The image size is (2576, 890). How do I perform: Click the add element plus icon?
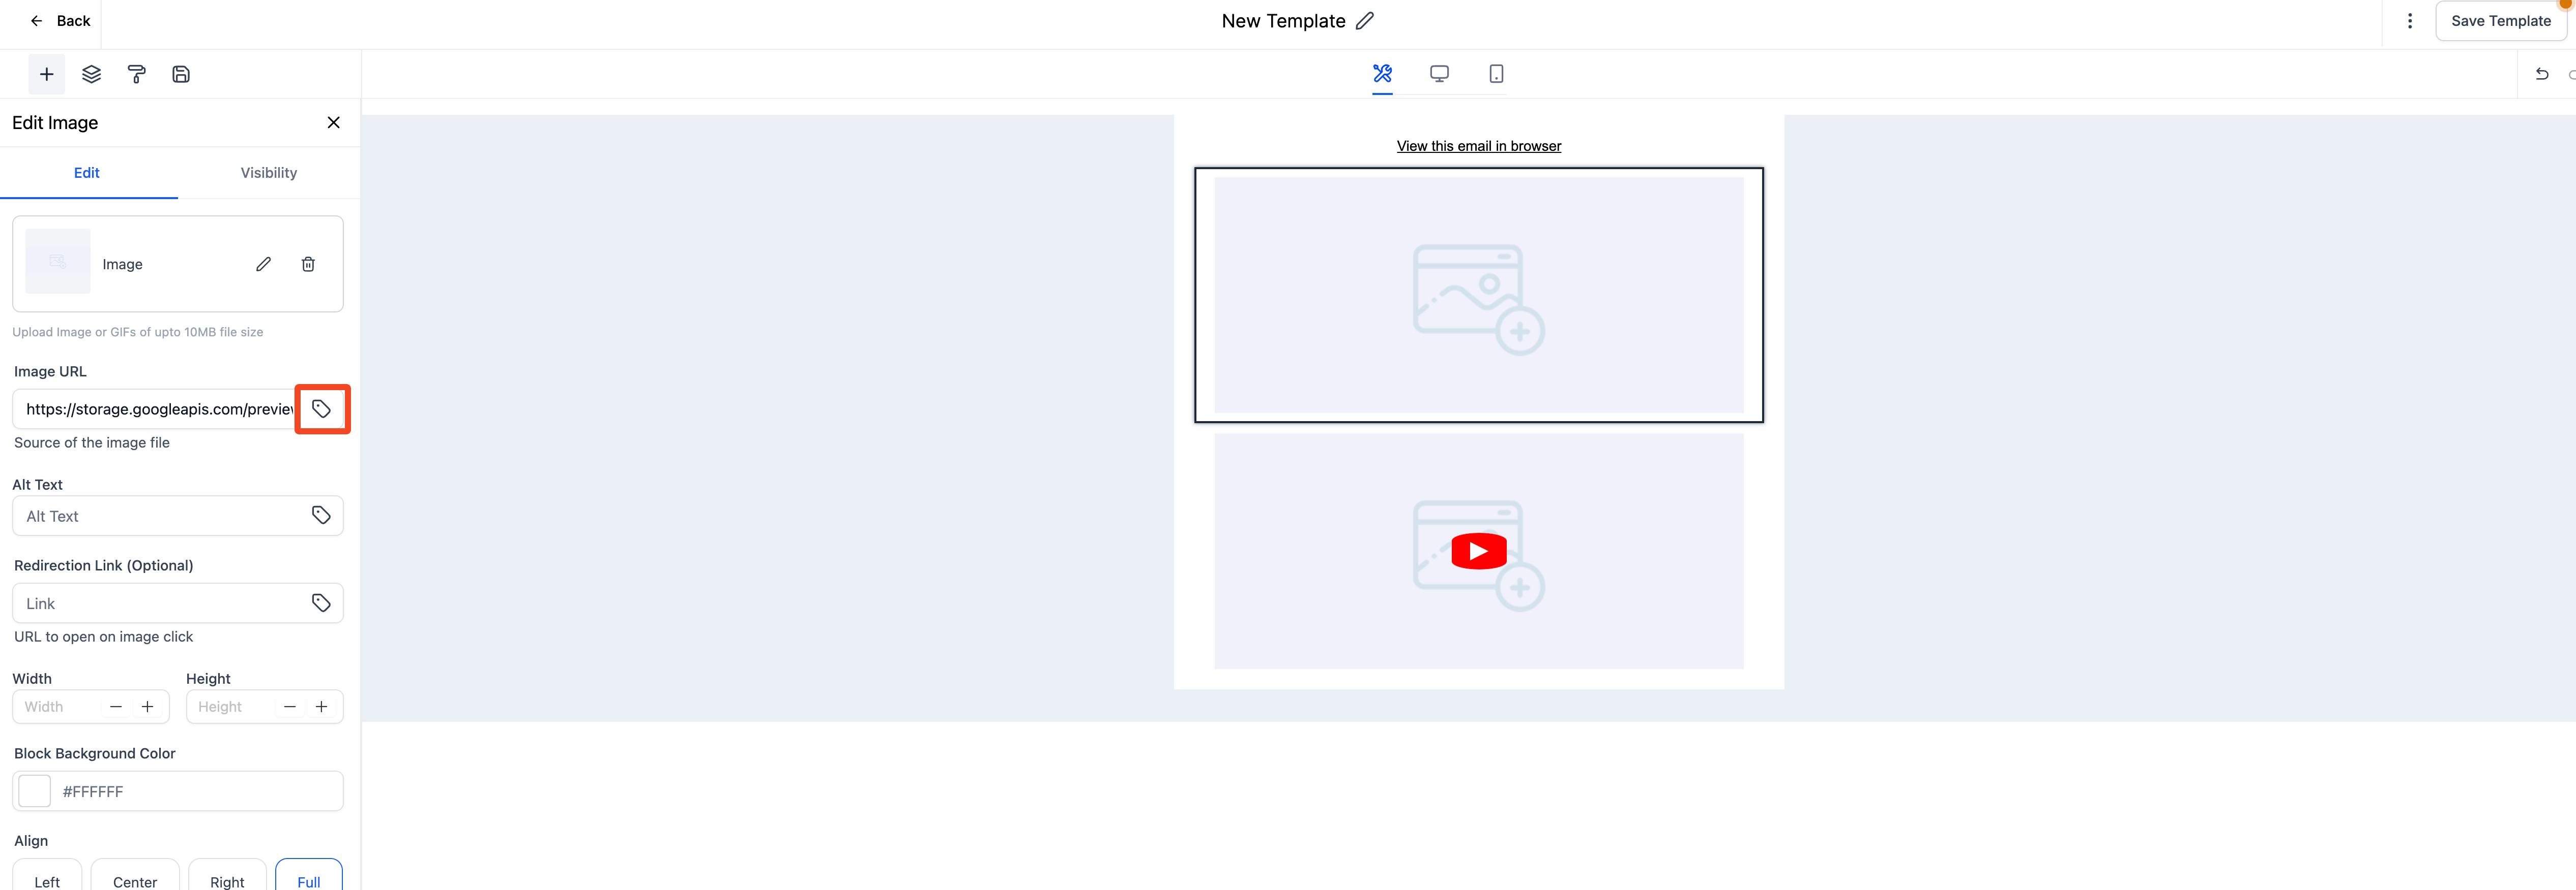click(46, 74)
